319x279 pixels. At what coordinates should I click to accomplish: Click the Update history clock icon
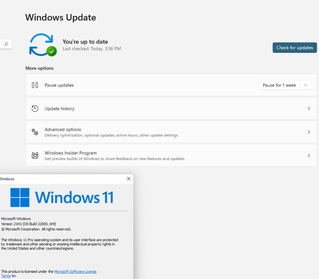[35, 108]
